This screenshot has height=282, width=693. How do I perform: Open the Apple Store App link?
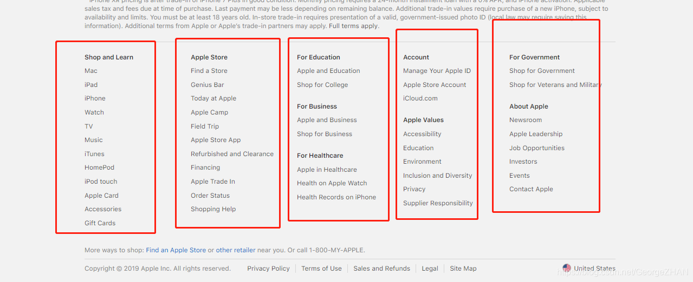click(216, 140)
